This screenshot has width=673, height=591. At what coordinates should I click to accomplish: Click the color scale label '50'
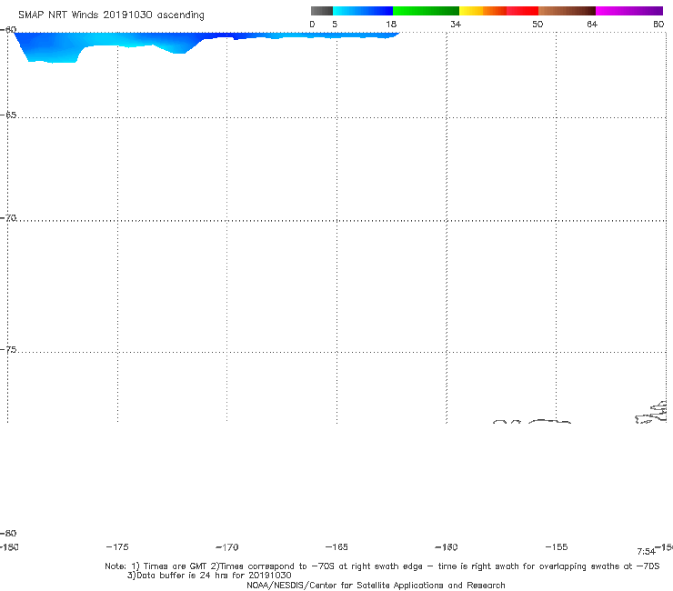[537, 25]
